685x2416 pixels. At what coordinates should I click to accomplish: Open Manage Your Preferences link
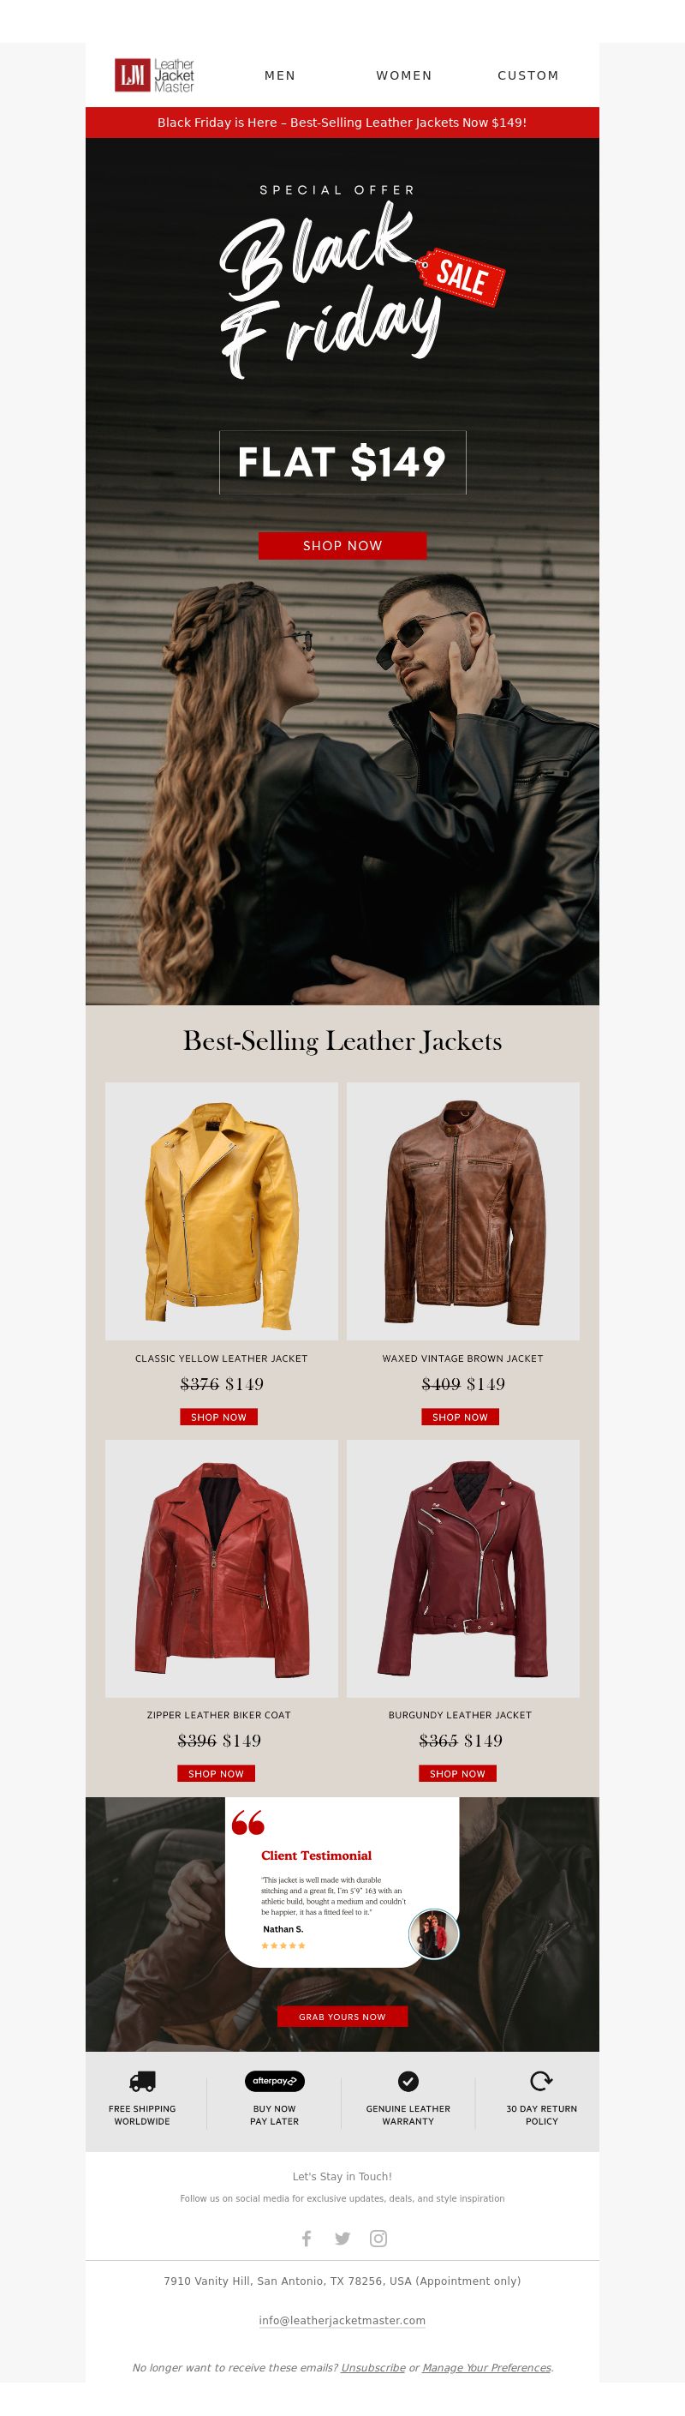click(x=486, y=2367)
